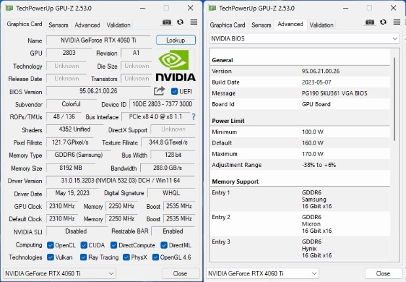The width and height of the screenshot is (406, 282).
Task: Click Build Date value 2023-05-07
Action: tap(316, 82)
